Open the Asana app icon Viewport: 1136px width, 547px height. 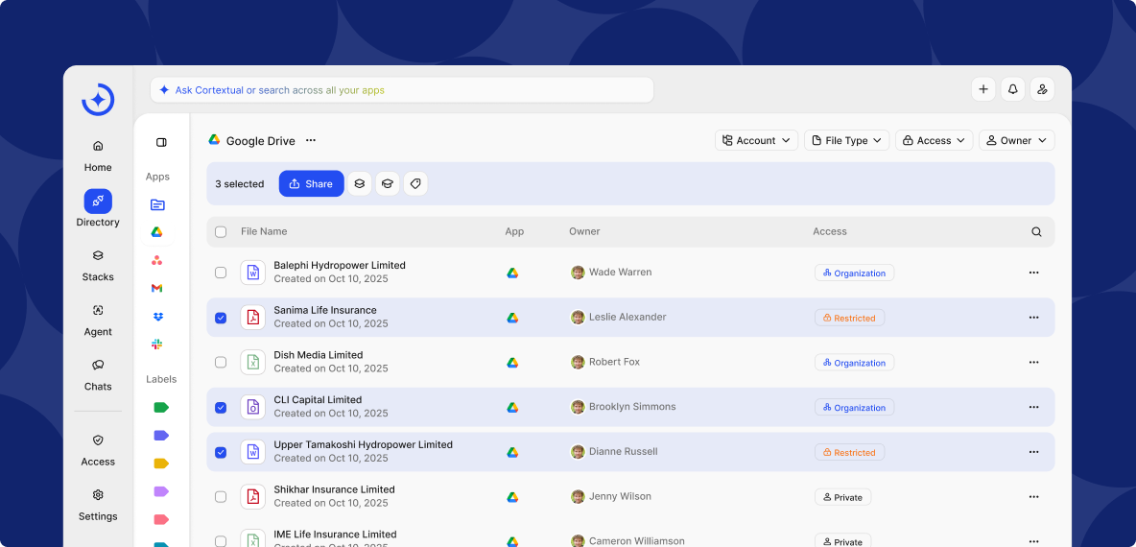point(157,260)
